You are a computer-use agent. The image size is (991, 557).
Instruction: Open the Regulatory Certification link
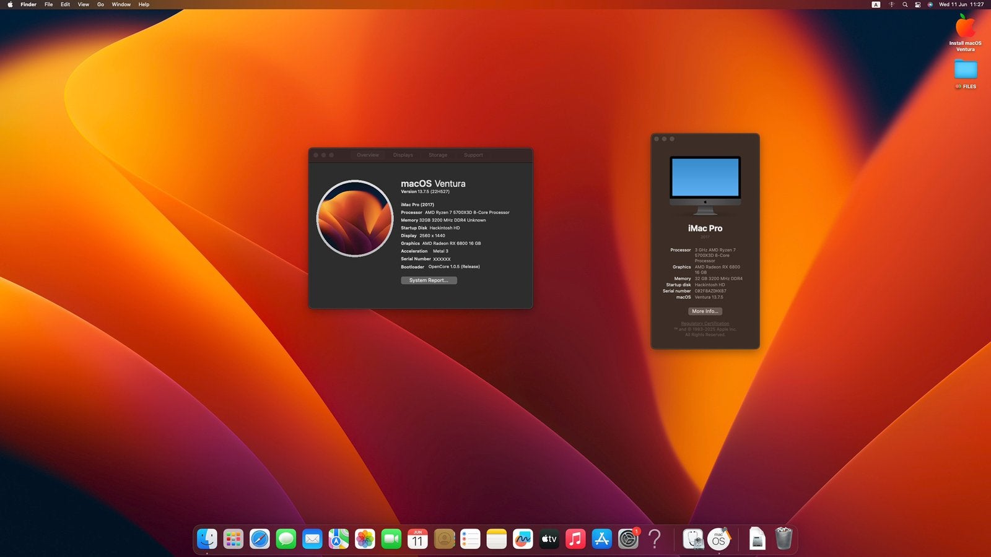(x=705, y=324)
